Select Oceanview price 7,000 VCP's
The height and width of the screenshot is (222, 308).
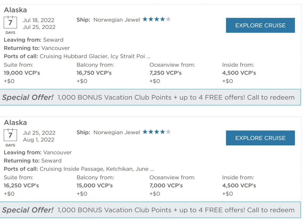pos(166,186)
